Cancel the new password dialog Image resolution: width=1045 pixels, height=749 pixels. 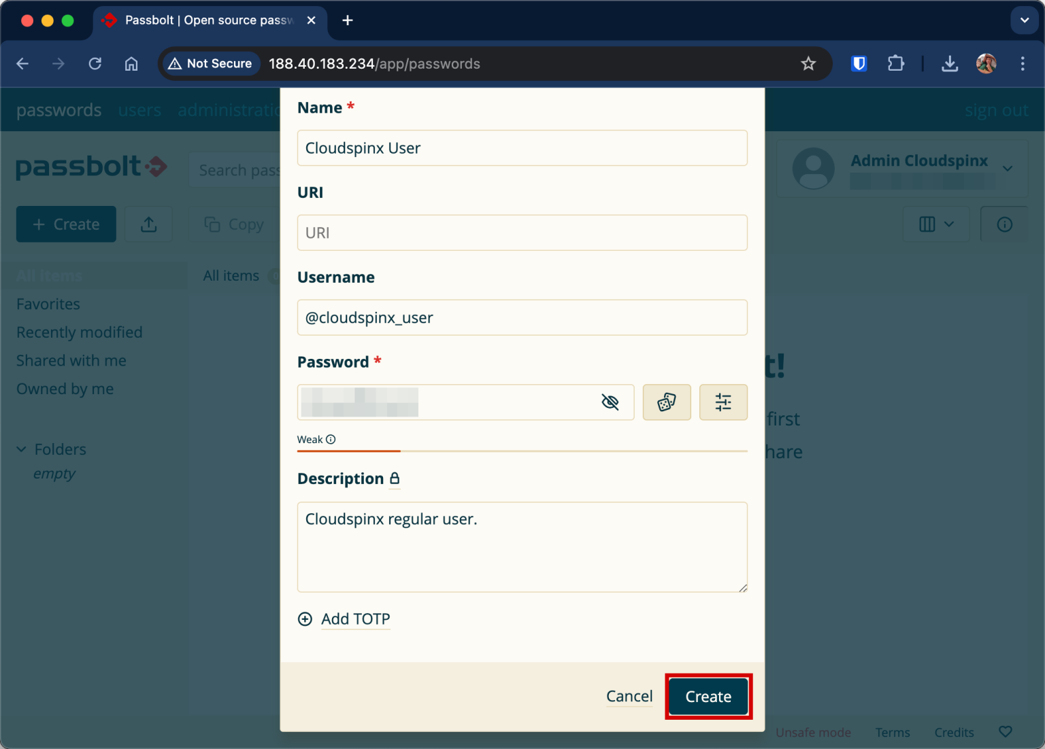tap(629, 696)
